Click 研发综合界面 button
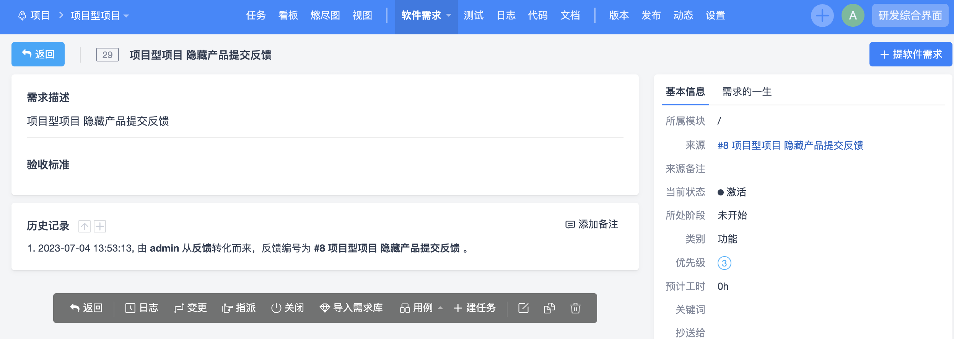This screenshot has height=339, width=954. pyautogui.click(x=910, y=16)
